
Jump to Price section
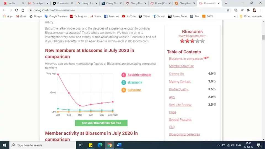click(x=172, y=112)
